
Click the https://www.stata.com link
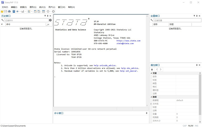click(x=129, y=41)
